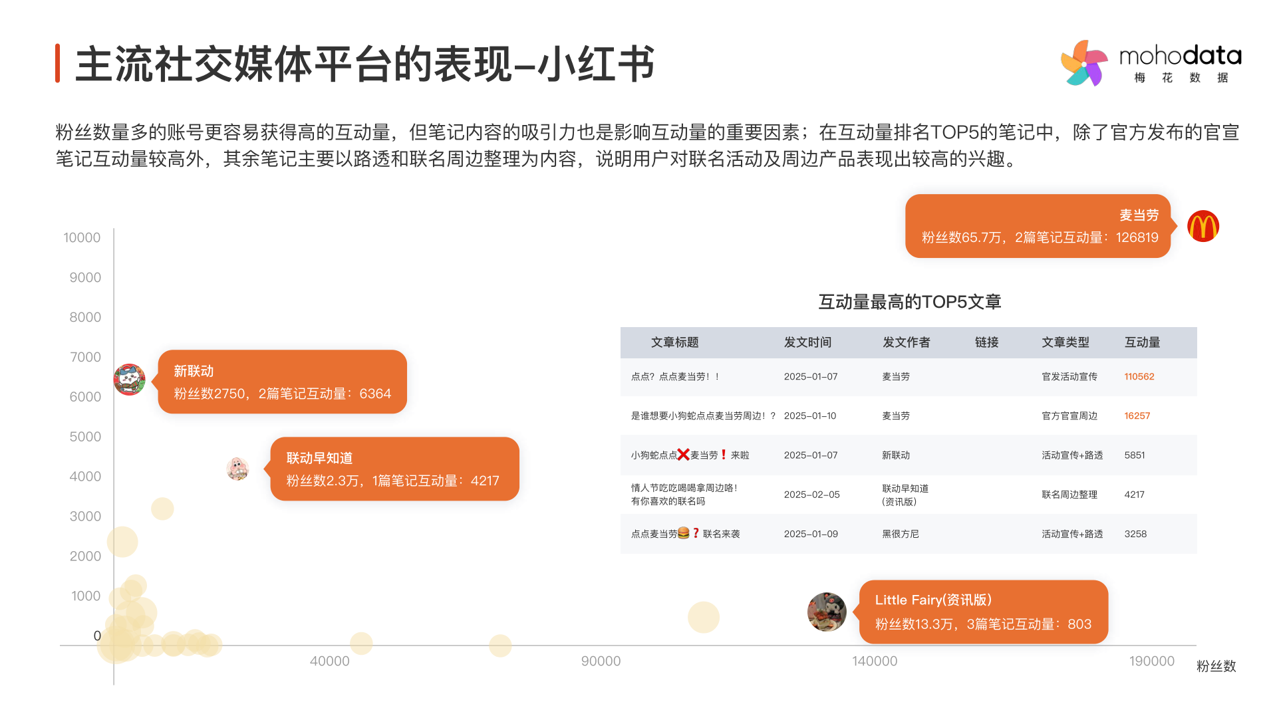
Task: Click the 文章标题 column header
Action: (674, 342)
